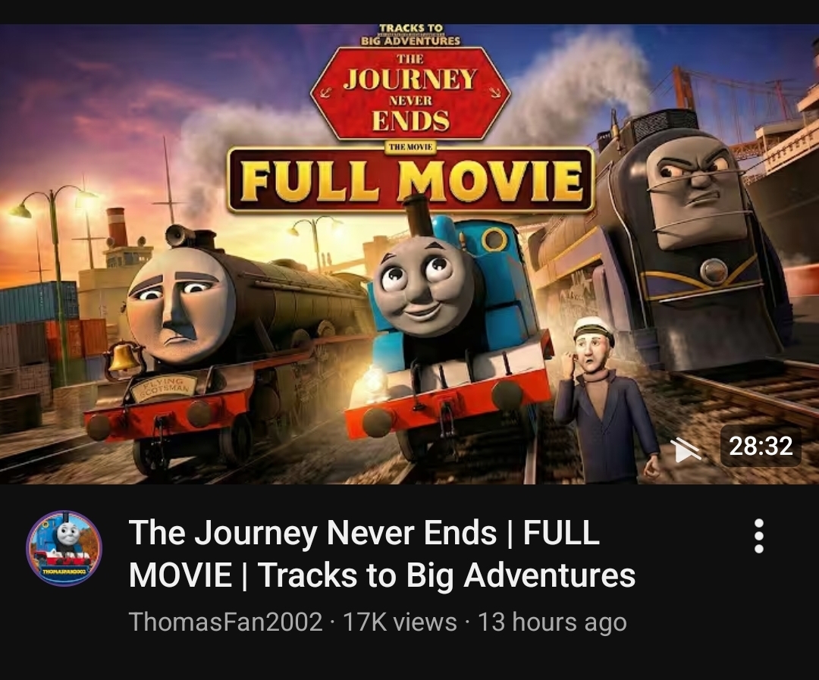819x680 pixels.
Task: Click the 13 hours ago upload time
Action: click(552, 622)
